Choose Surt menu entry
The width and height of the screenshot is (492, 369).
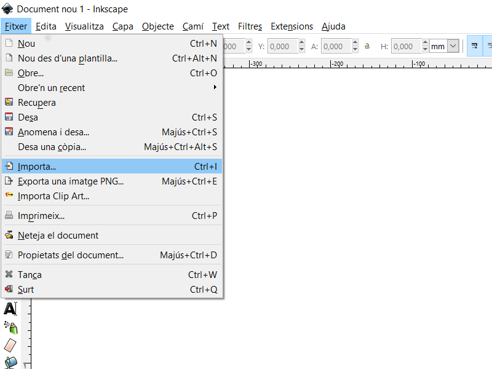[x=112, y=290]
